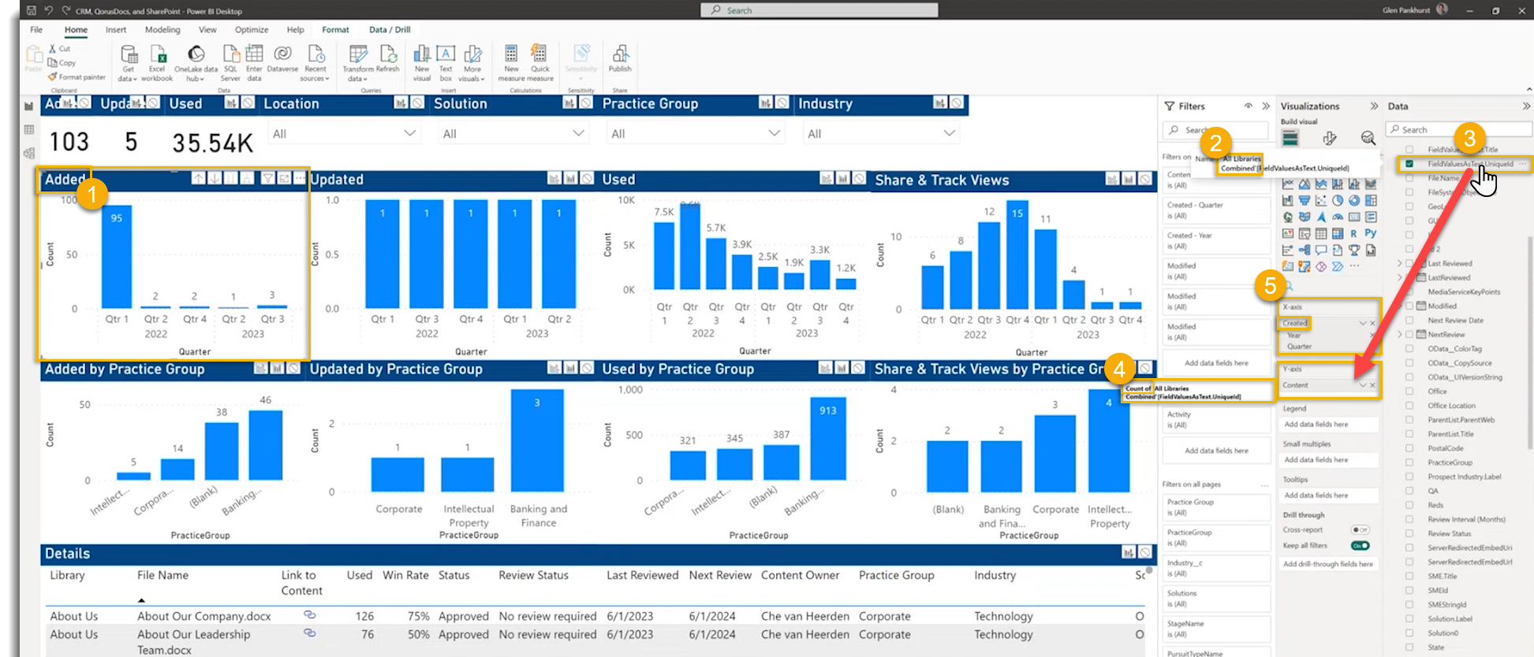Viewport: 1534px width, 657px height.
Task: Turn off the Keep all filters switch
Action: point(1360,545)
